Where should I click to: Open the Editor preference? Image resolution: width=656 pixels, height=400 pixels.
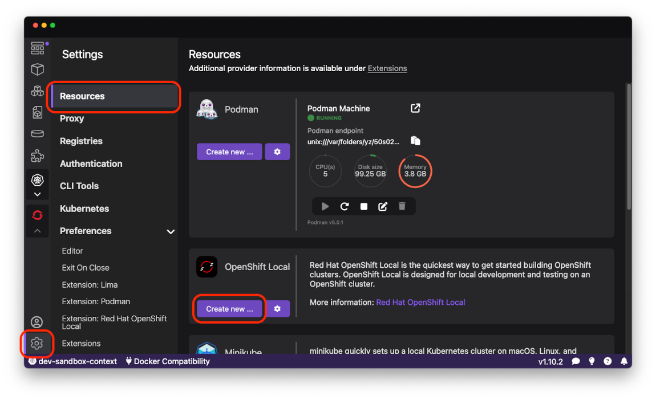coord(72,251)
